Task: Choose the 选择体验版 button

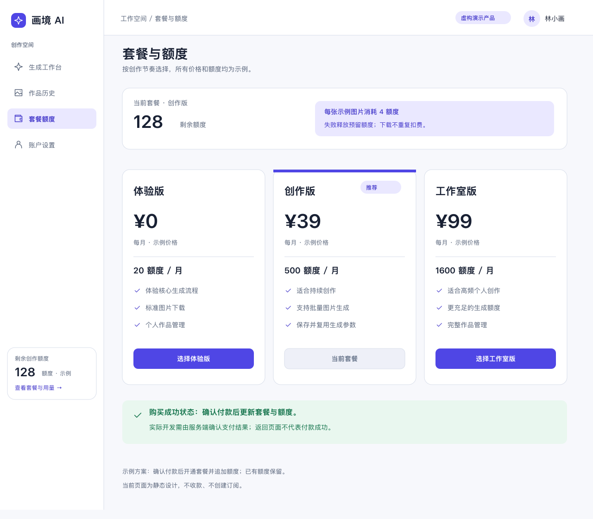Action: tap(194, 359)
